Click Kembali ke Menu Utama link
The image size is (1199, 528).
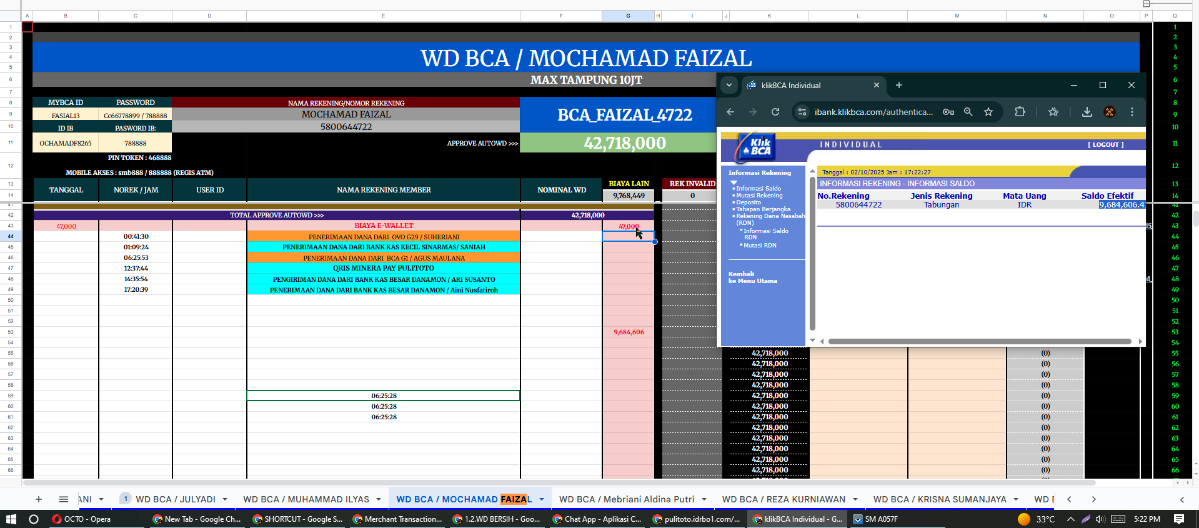pos(753,277)
